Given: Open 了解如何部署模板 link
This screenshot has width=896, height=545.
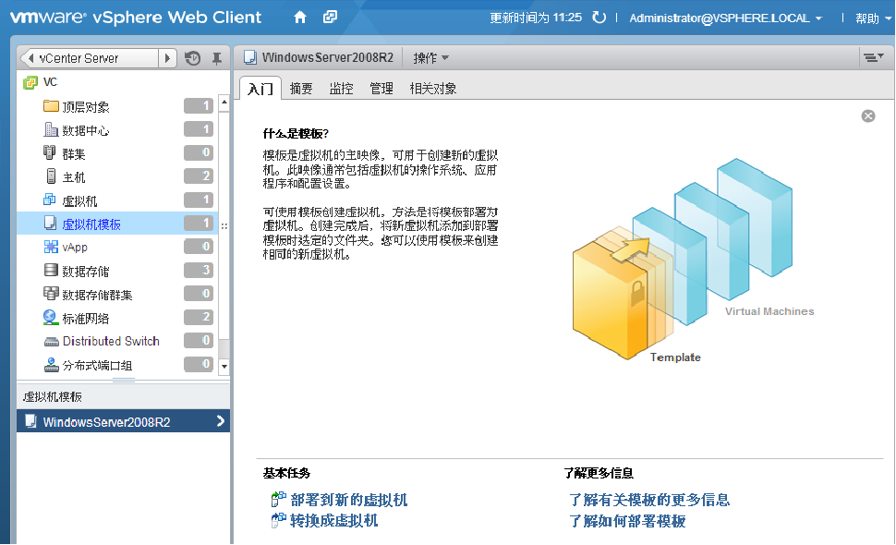Looking at the screenshot, I should point(627,521).
